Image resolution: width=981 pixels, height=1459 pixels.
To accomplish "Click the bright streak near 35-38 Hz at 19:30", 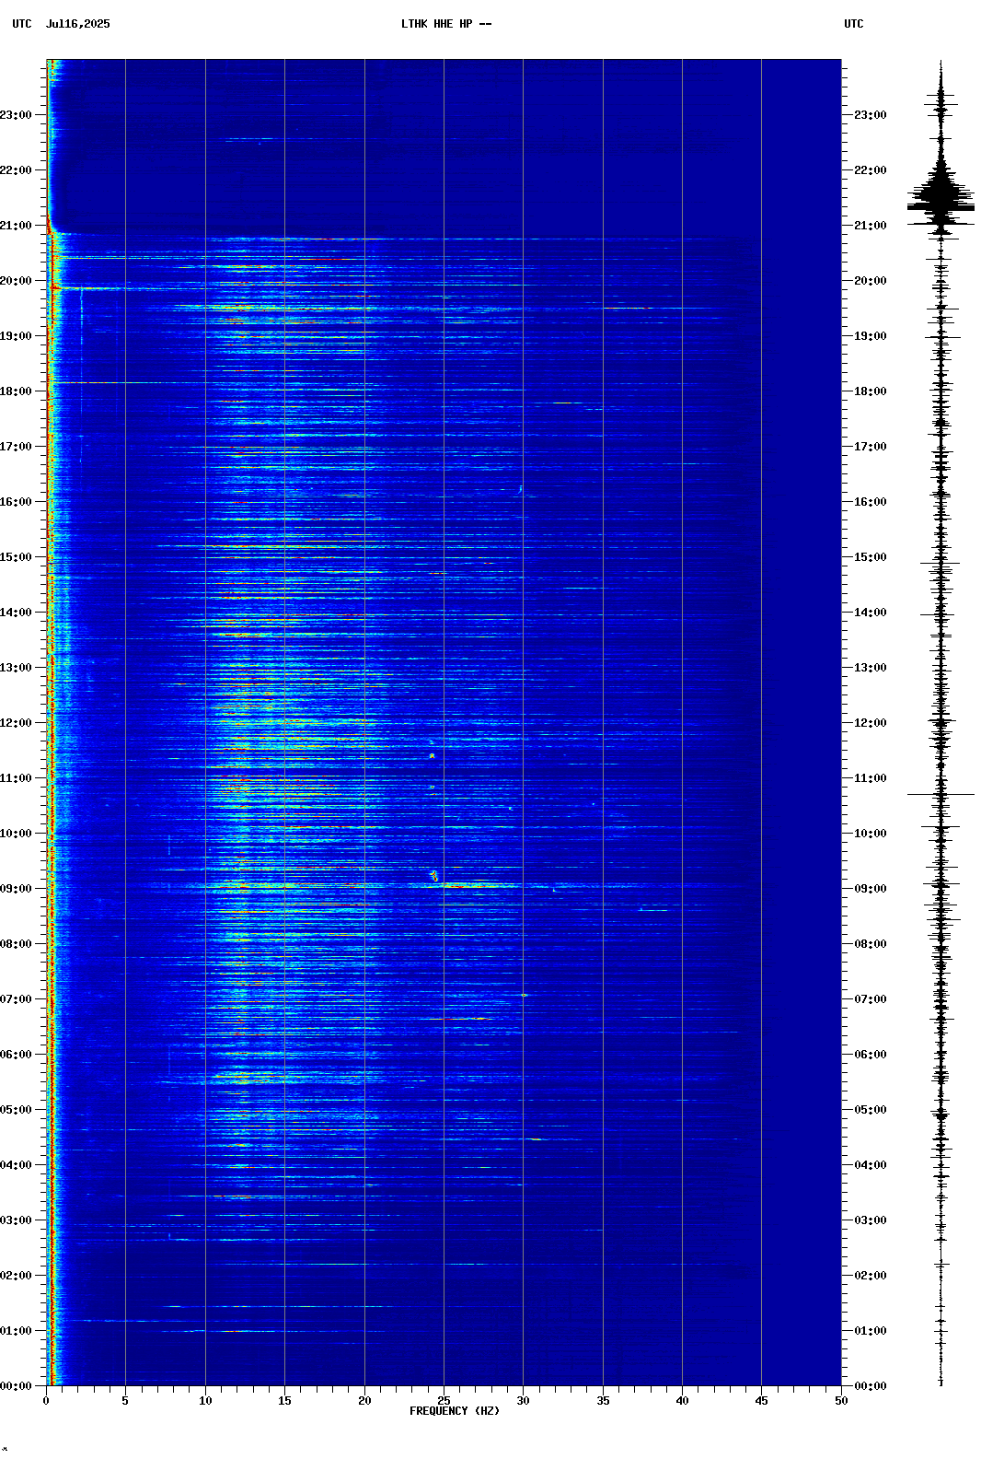I will 629,308.
